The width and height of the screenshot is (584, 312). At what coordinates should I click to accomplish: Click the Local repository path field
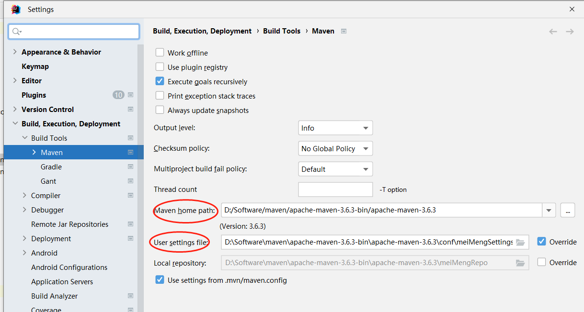click(x=375, y=263)
